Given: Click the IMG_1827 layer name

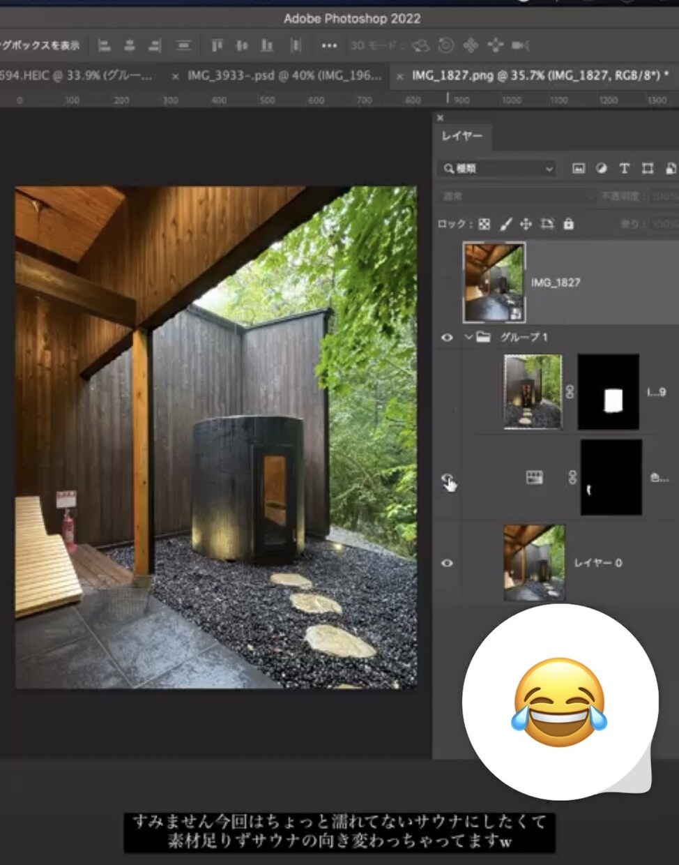Looking at the screenshot, I should click(556, 283).
